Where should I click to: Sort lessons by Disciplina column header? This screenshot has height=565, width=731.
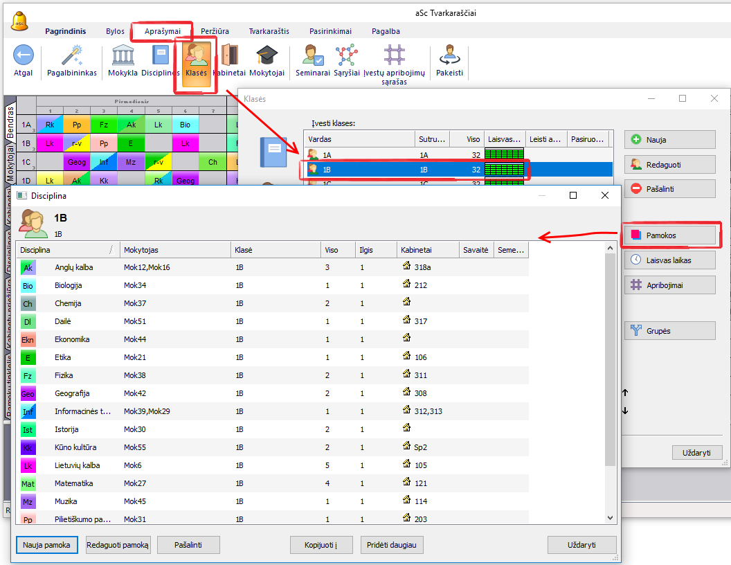pos(62,250)
